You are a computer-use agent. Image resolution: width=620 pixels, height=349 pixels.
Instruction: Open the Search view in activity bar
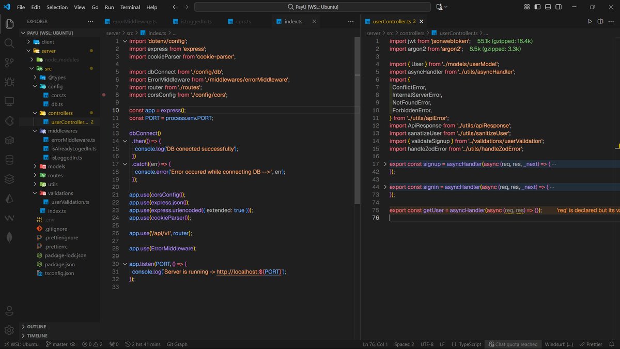point(9,43)
